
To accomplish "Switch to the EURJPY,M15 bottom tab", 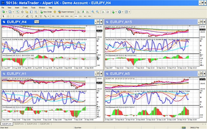I will pos(32,124).
